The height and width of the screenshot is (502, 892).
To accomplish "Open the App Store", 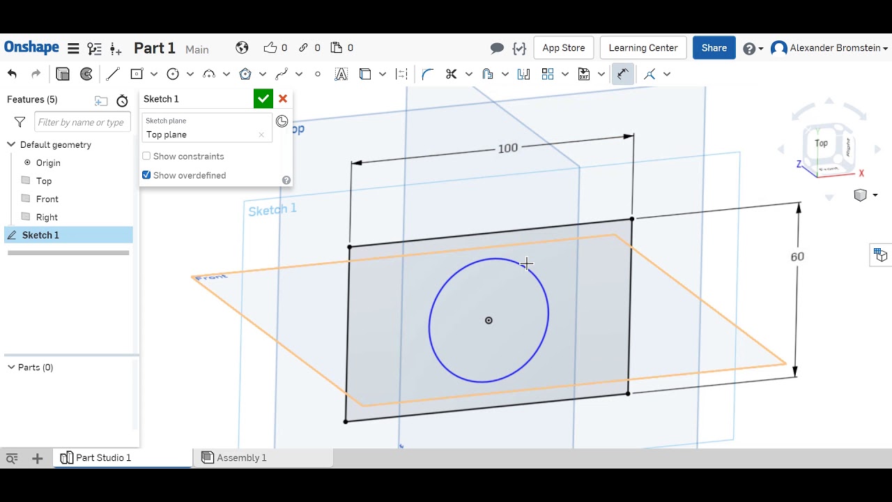I will click(564, 48).
